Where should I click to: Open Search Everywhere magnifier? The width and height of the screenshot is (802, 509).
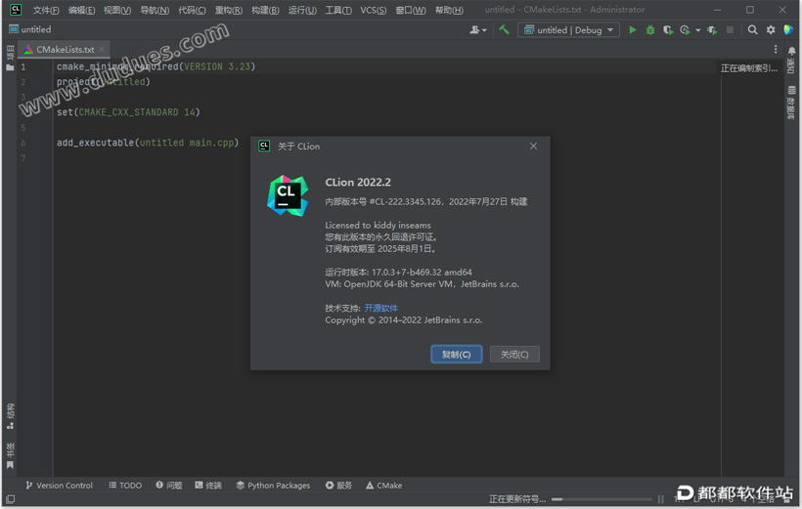tap(752, 29)
